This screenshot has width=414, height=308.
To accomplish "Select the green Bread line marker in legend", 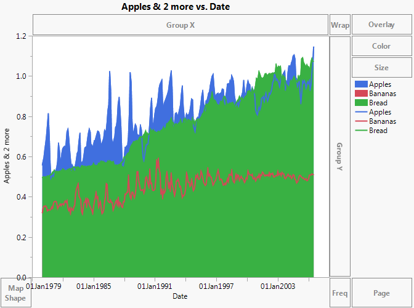I will click(361, 131).
